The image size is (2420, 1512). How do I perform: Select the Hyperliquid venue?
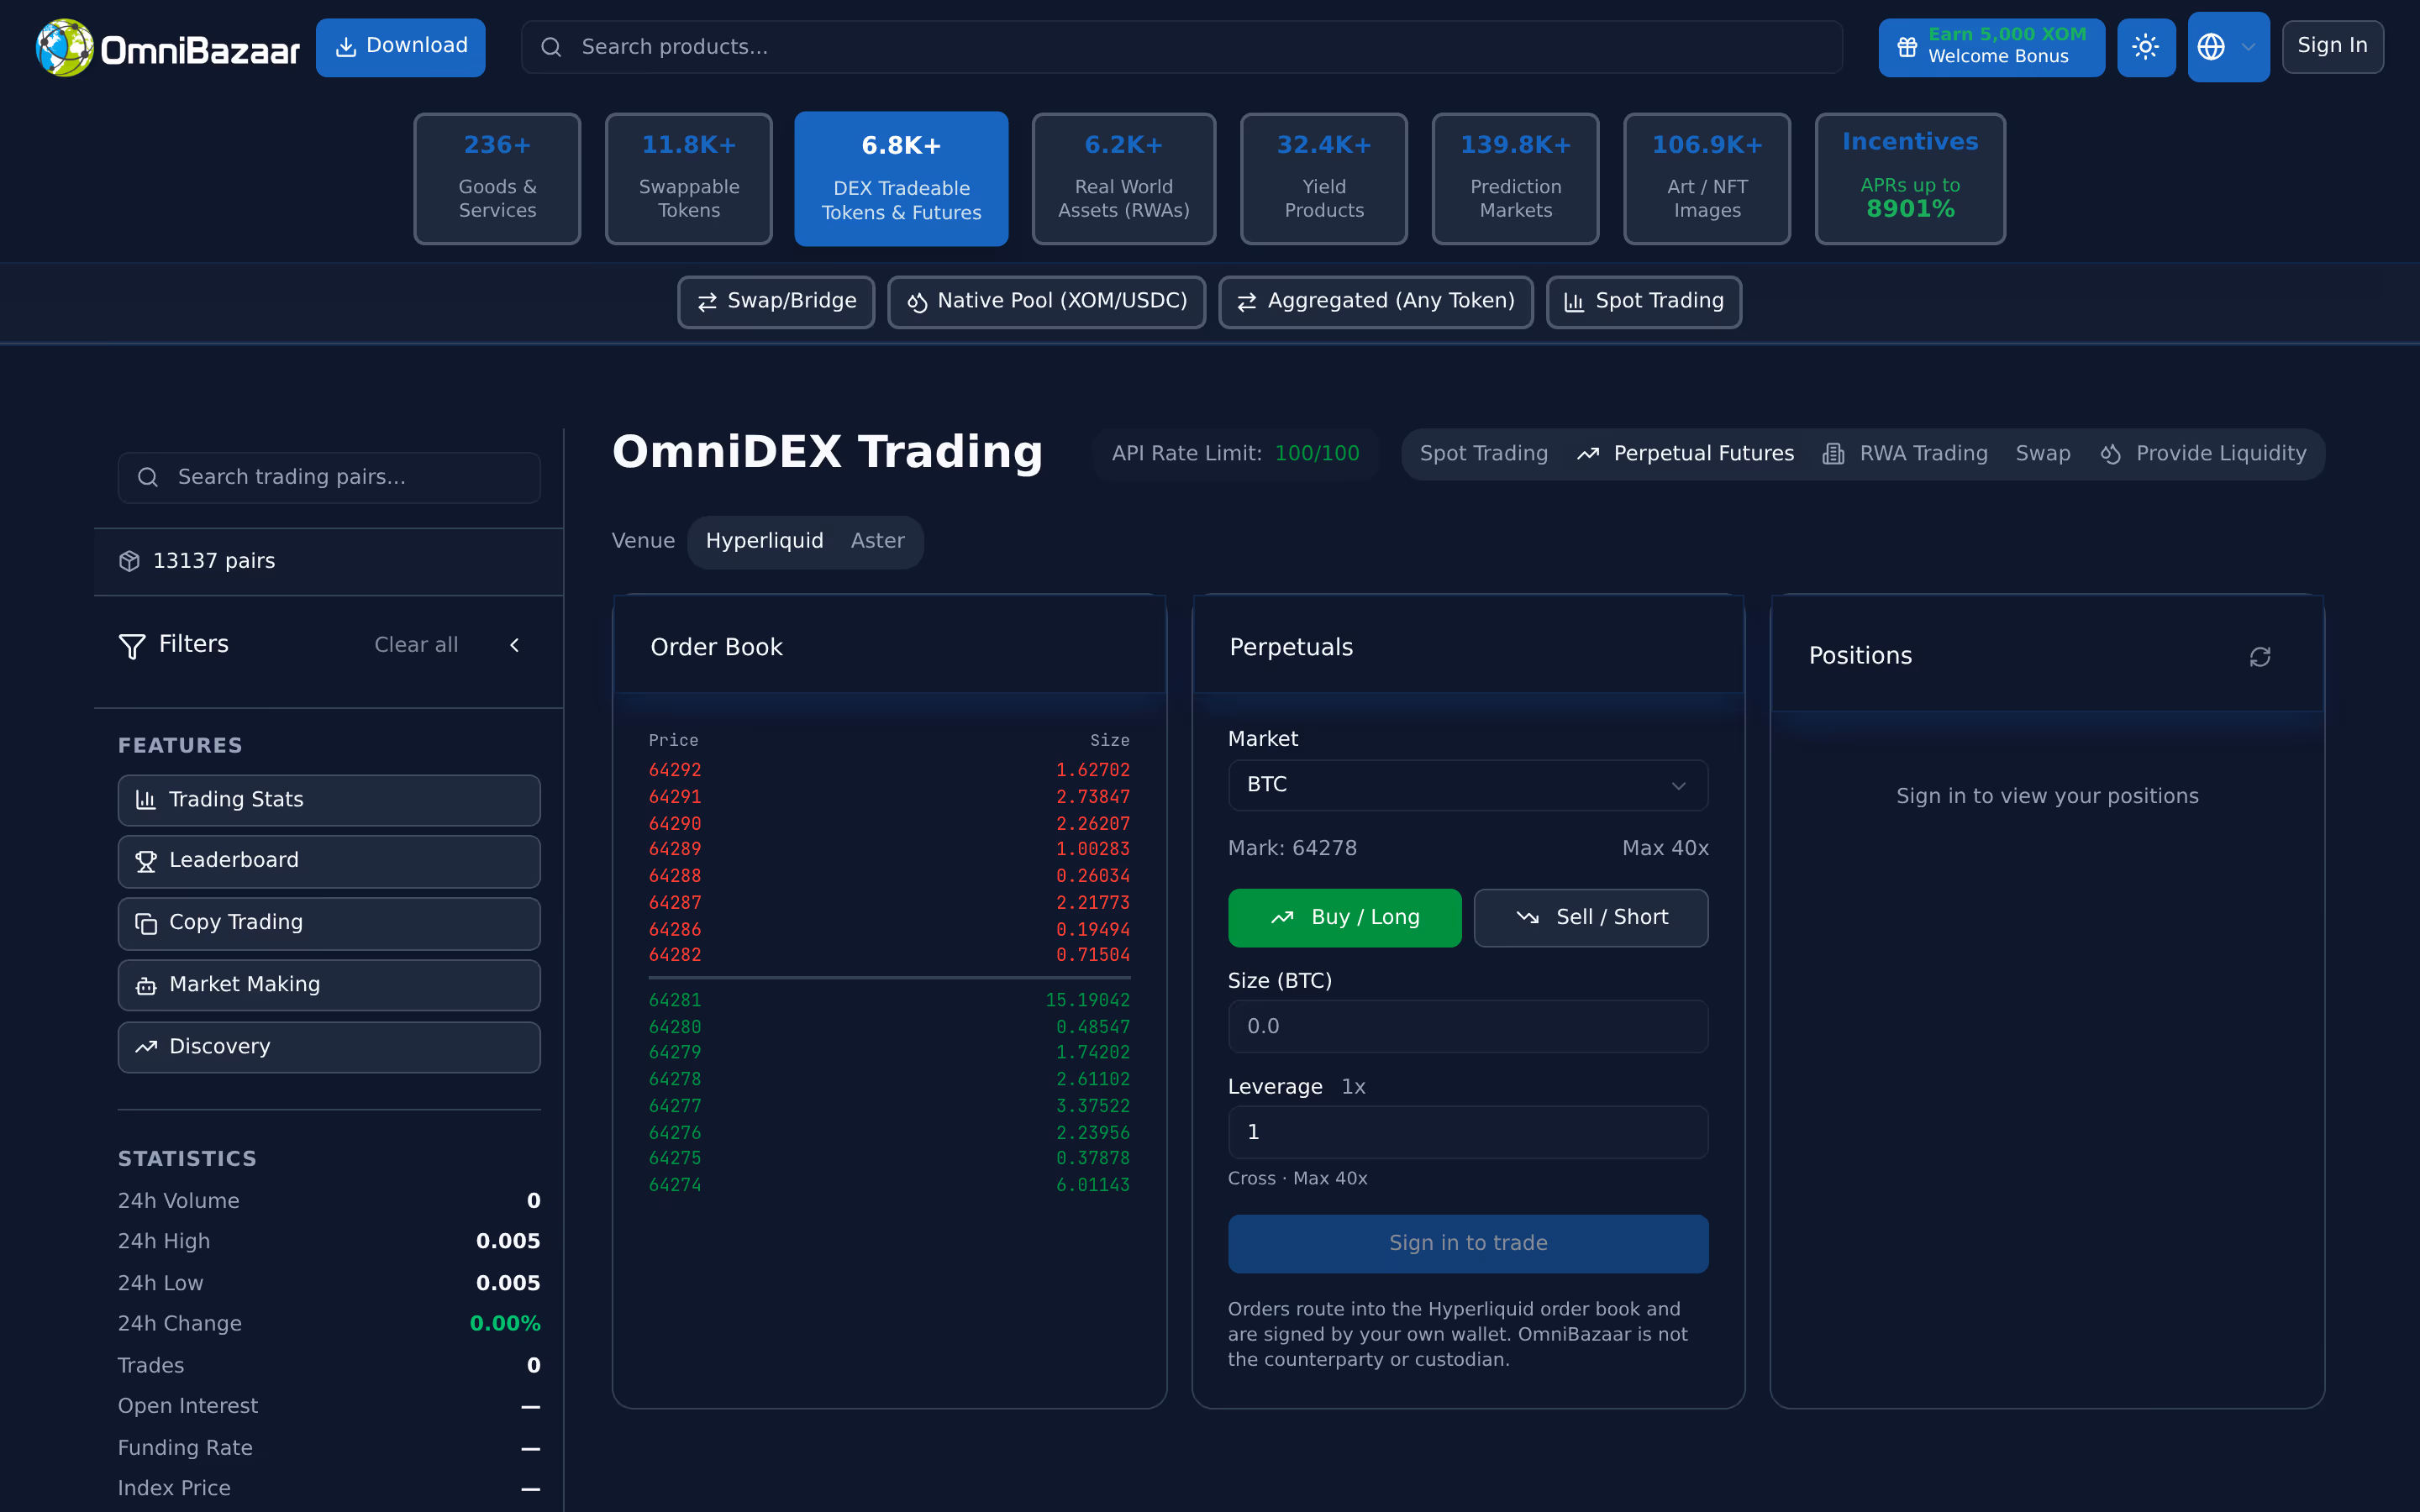pyautogui.click(x=764, y=541)
